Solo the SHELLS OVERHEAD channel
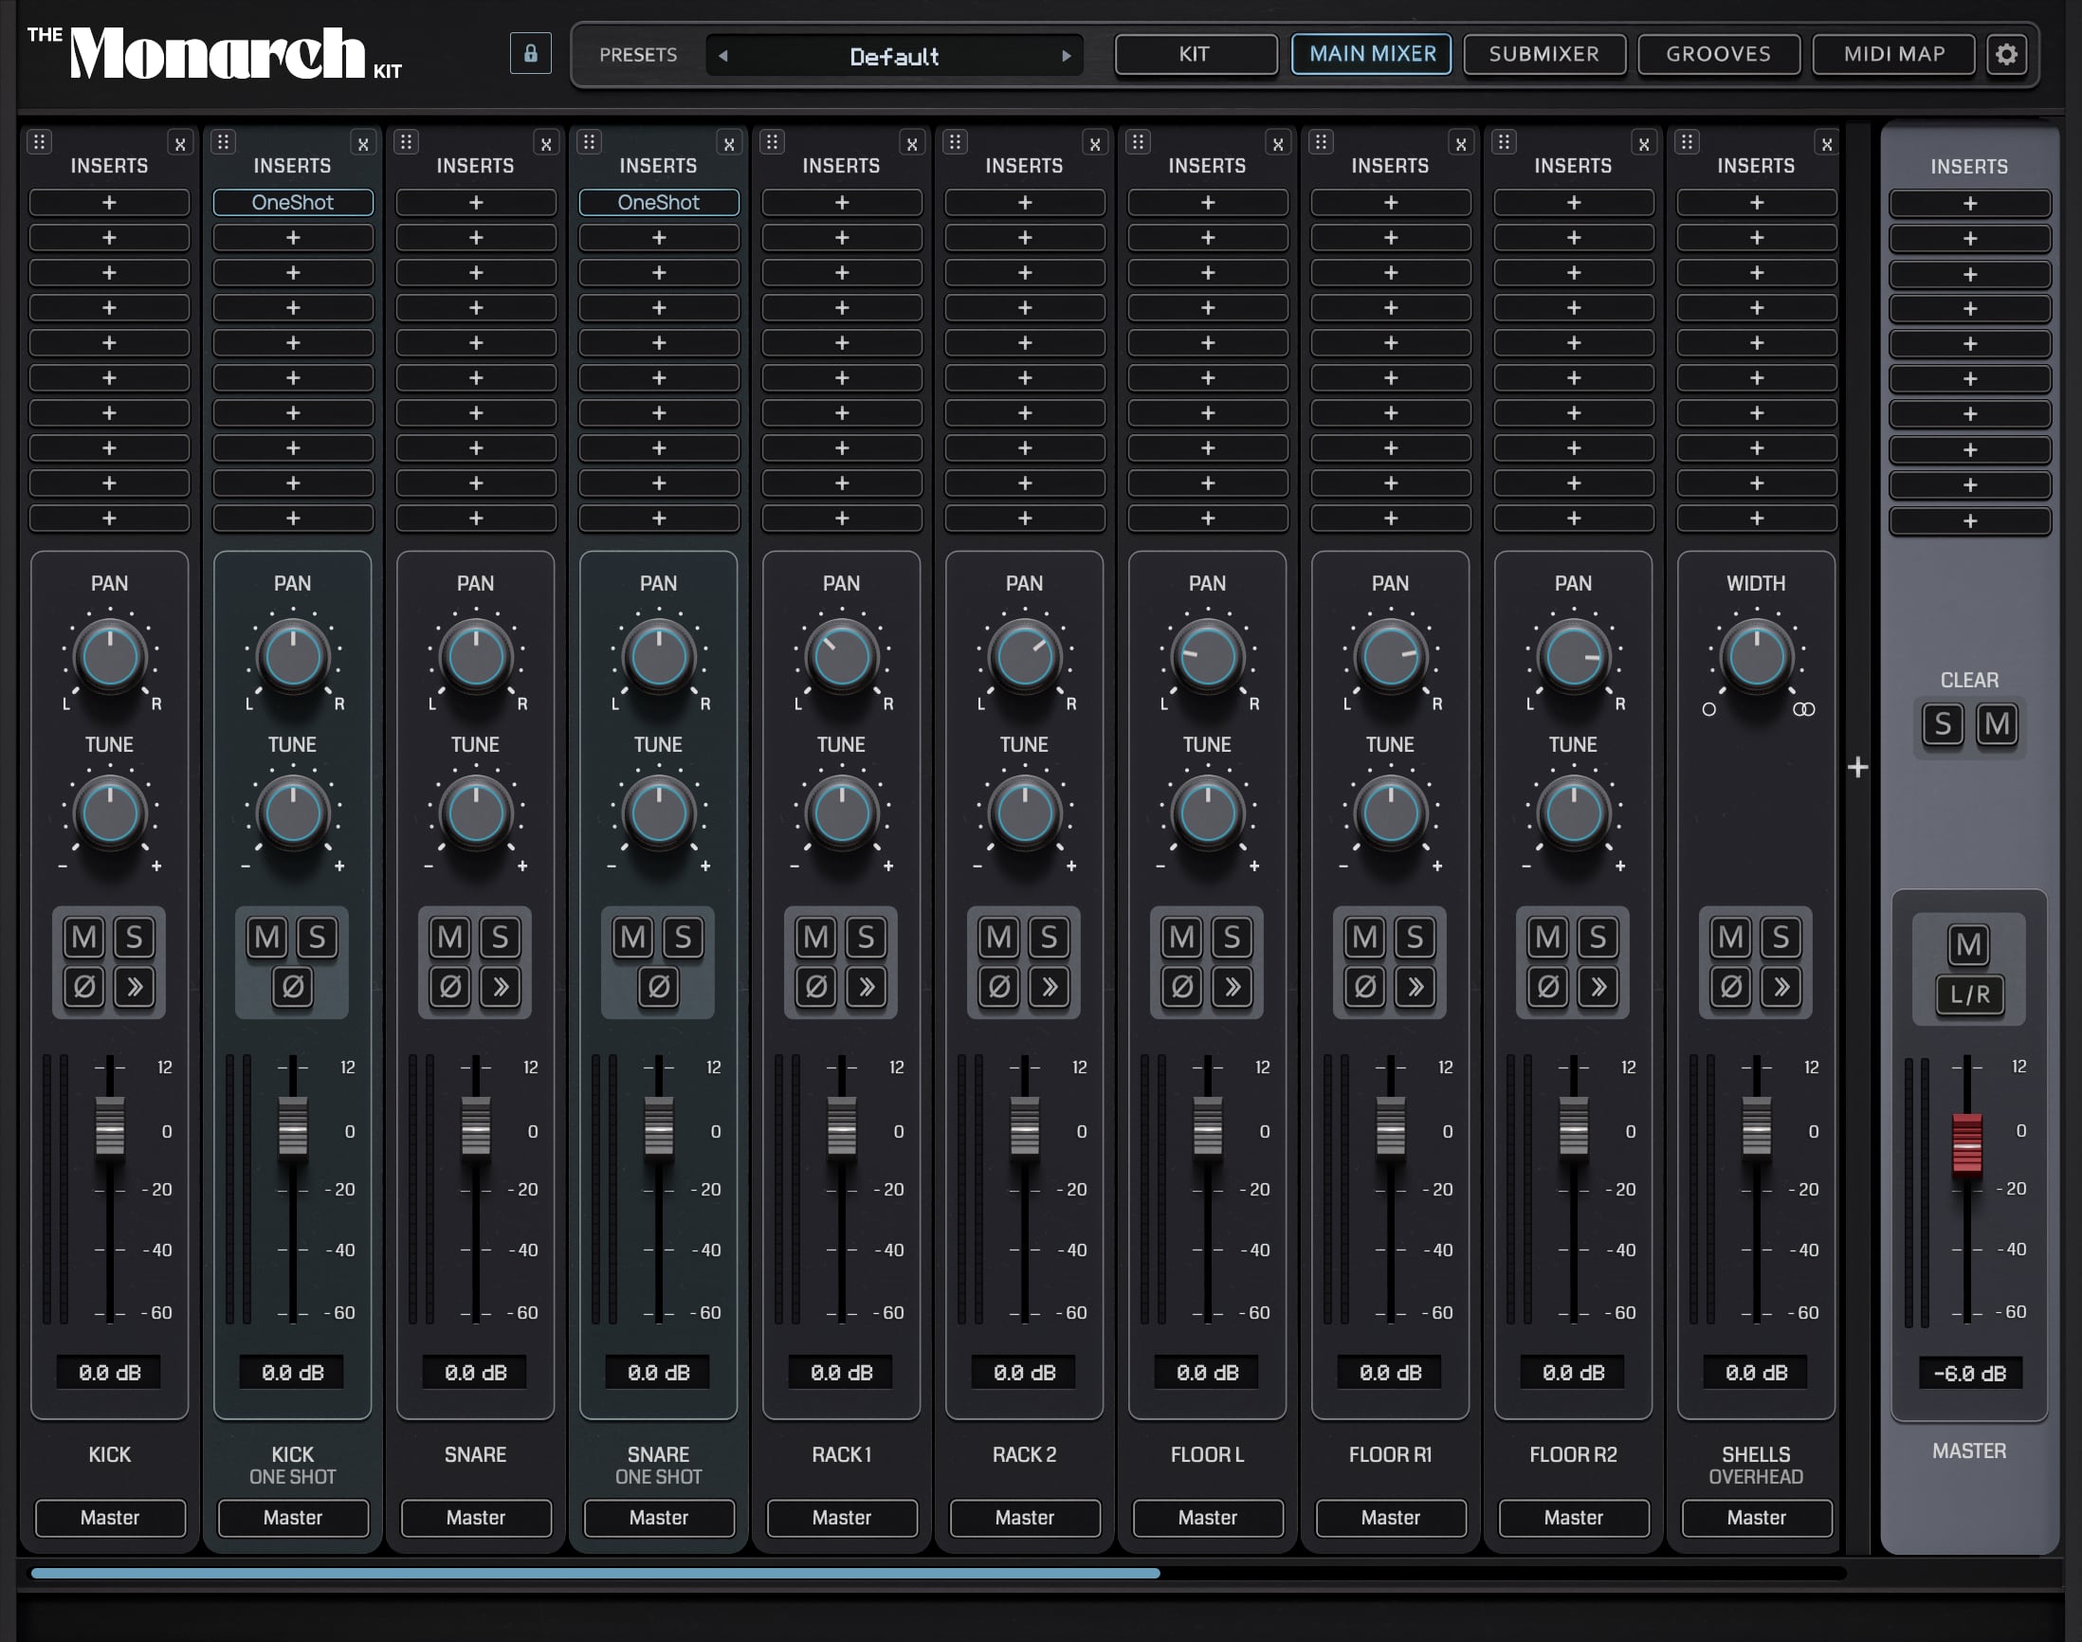 click(x=1781, y=938)
